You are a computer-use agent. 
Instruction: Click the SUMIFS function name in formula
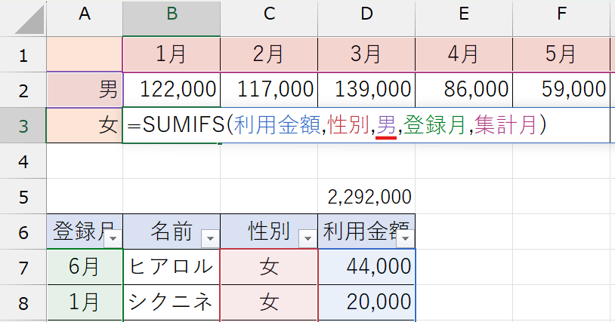pyautogui.click(x=184, y=125)
